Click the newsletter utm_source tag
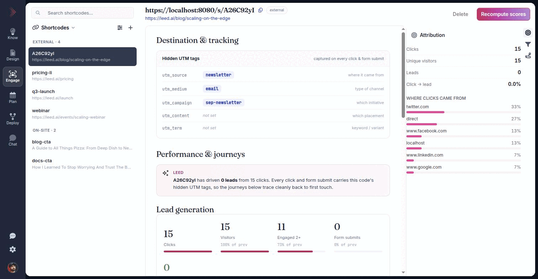The width and height of the screenshot is (538, 279). 218,75
